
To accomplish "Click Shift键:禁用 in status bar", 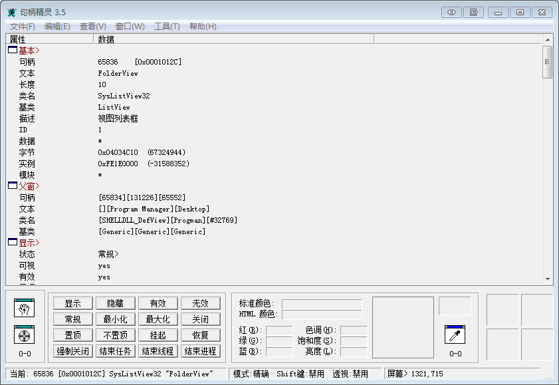I will point(300,374).
